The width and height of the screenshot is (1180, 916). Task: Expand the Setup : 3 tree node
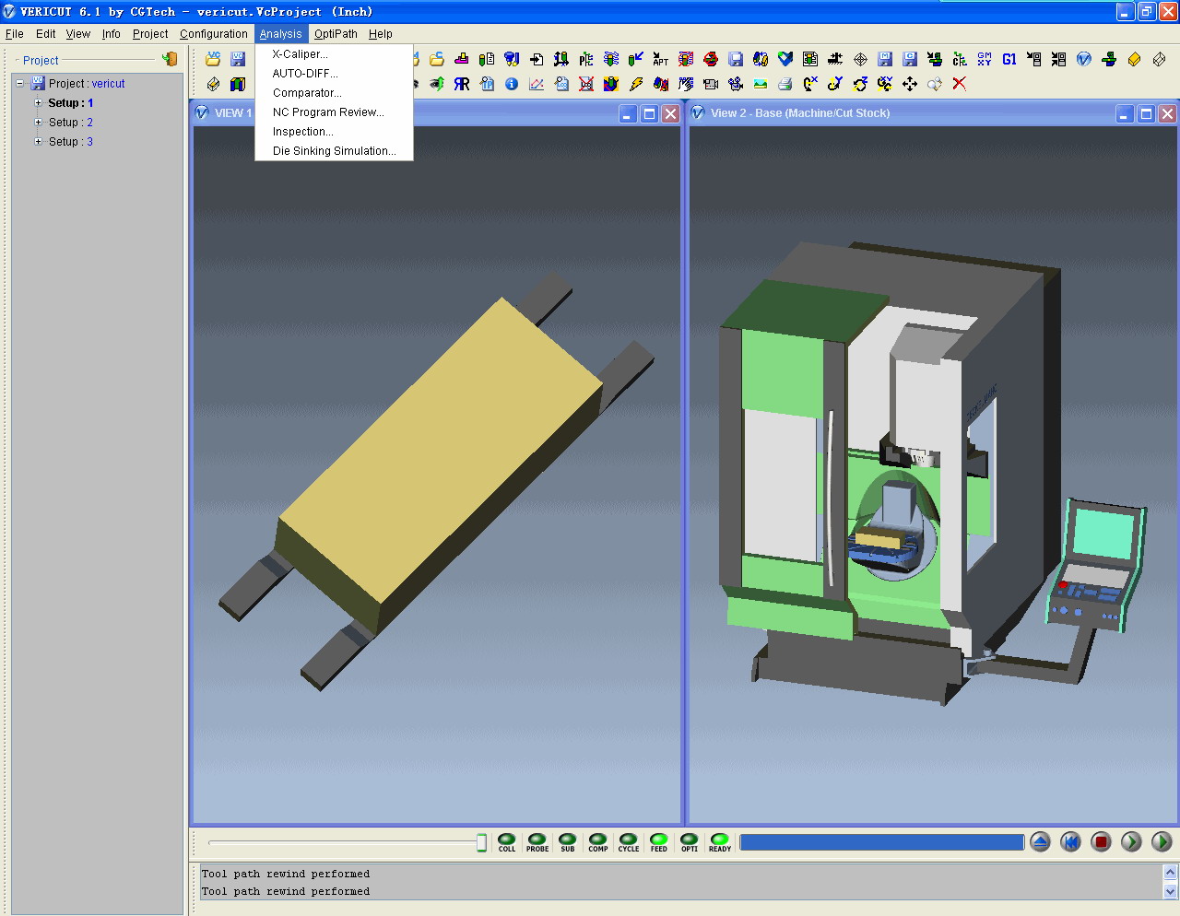pos(38,142)
